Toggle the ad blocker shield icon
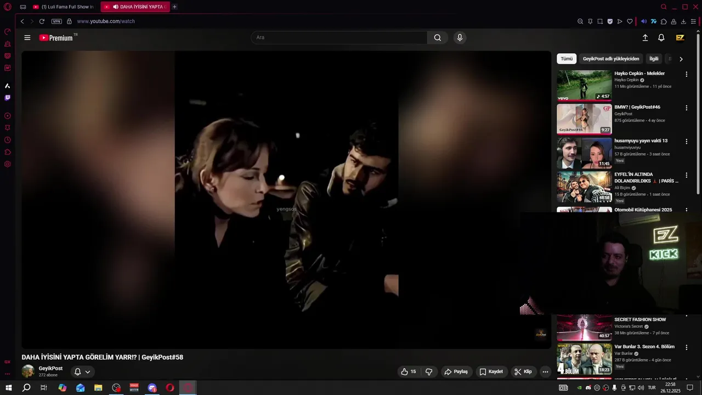The height and width of the screenshot is (395, 702). pyautogui.click(x=610, y=21)
